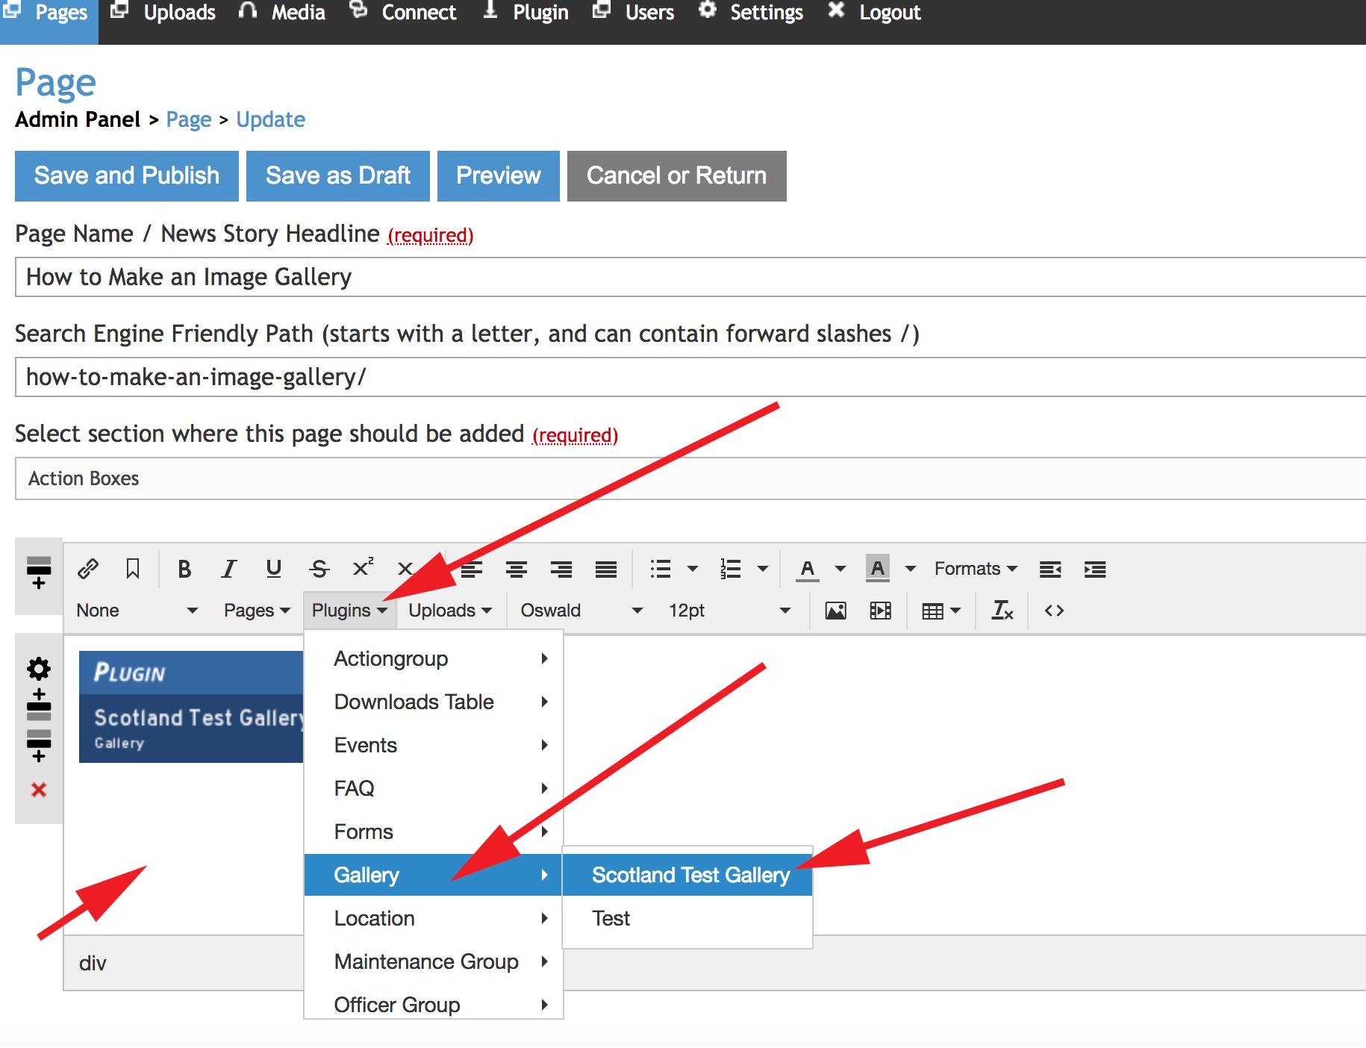
Task: Open the 12pt font size dropdown
Action: (729, 611)
